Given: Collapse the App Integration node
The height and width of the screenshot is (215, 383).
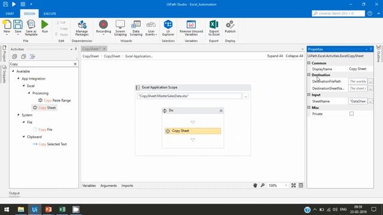Looking at the screenshot, I should (19, 78).
